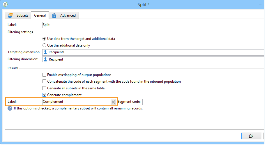Clear the Complement label with X icon

pyautogui.click(x=113, y=102)
